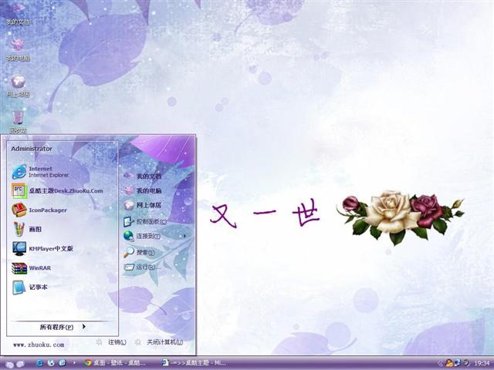Launch Internet Explorer from the Start menu
The image size is (494, 370).
click(x=41, y=172)
